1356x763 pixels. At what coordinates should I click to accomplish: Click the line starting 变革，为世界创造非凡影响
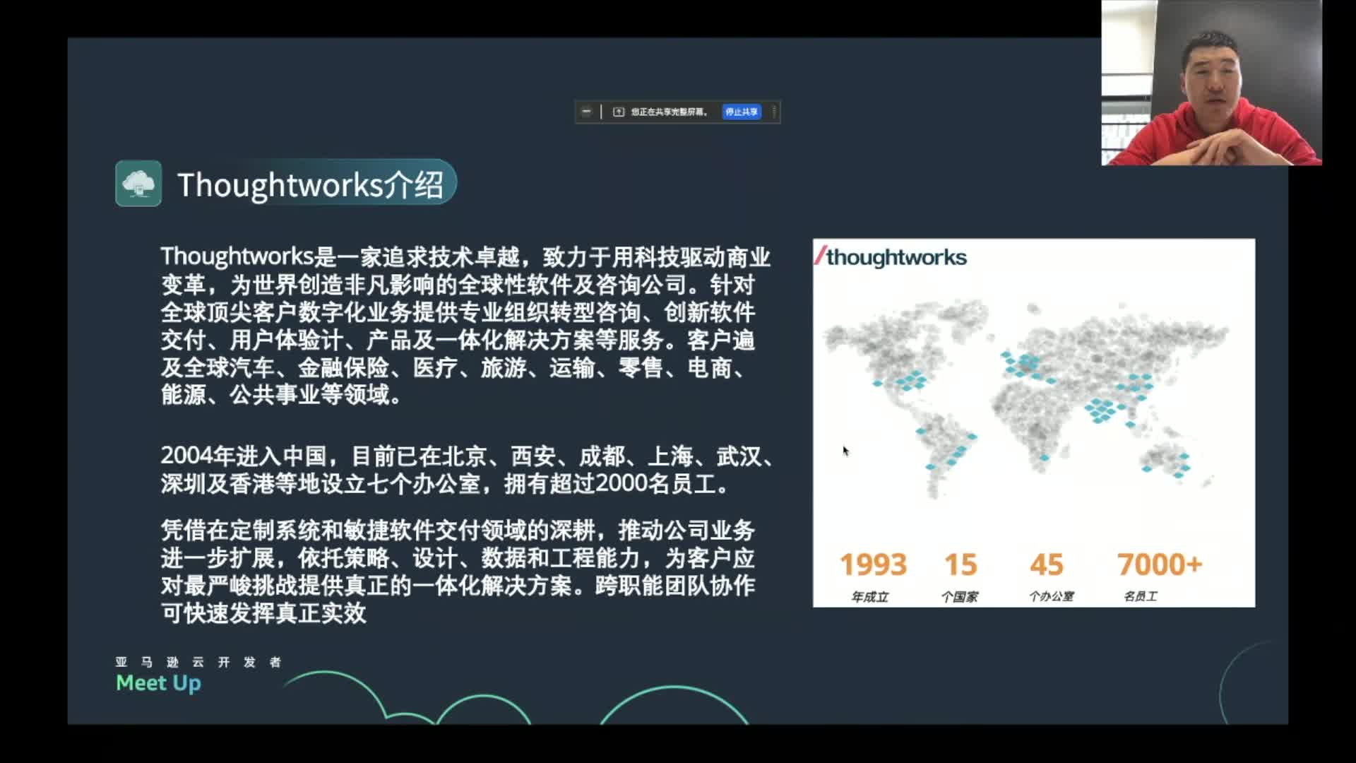click(458, 285)
